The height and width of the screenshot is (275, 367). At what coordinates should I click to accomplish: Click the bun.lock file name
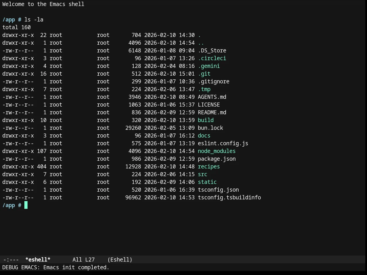click(x=210, y=128)
